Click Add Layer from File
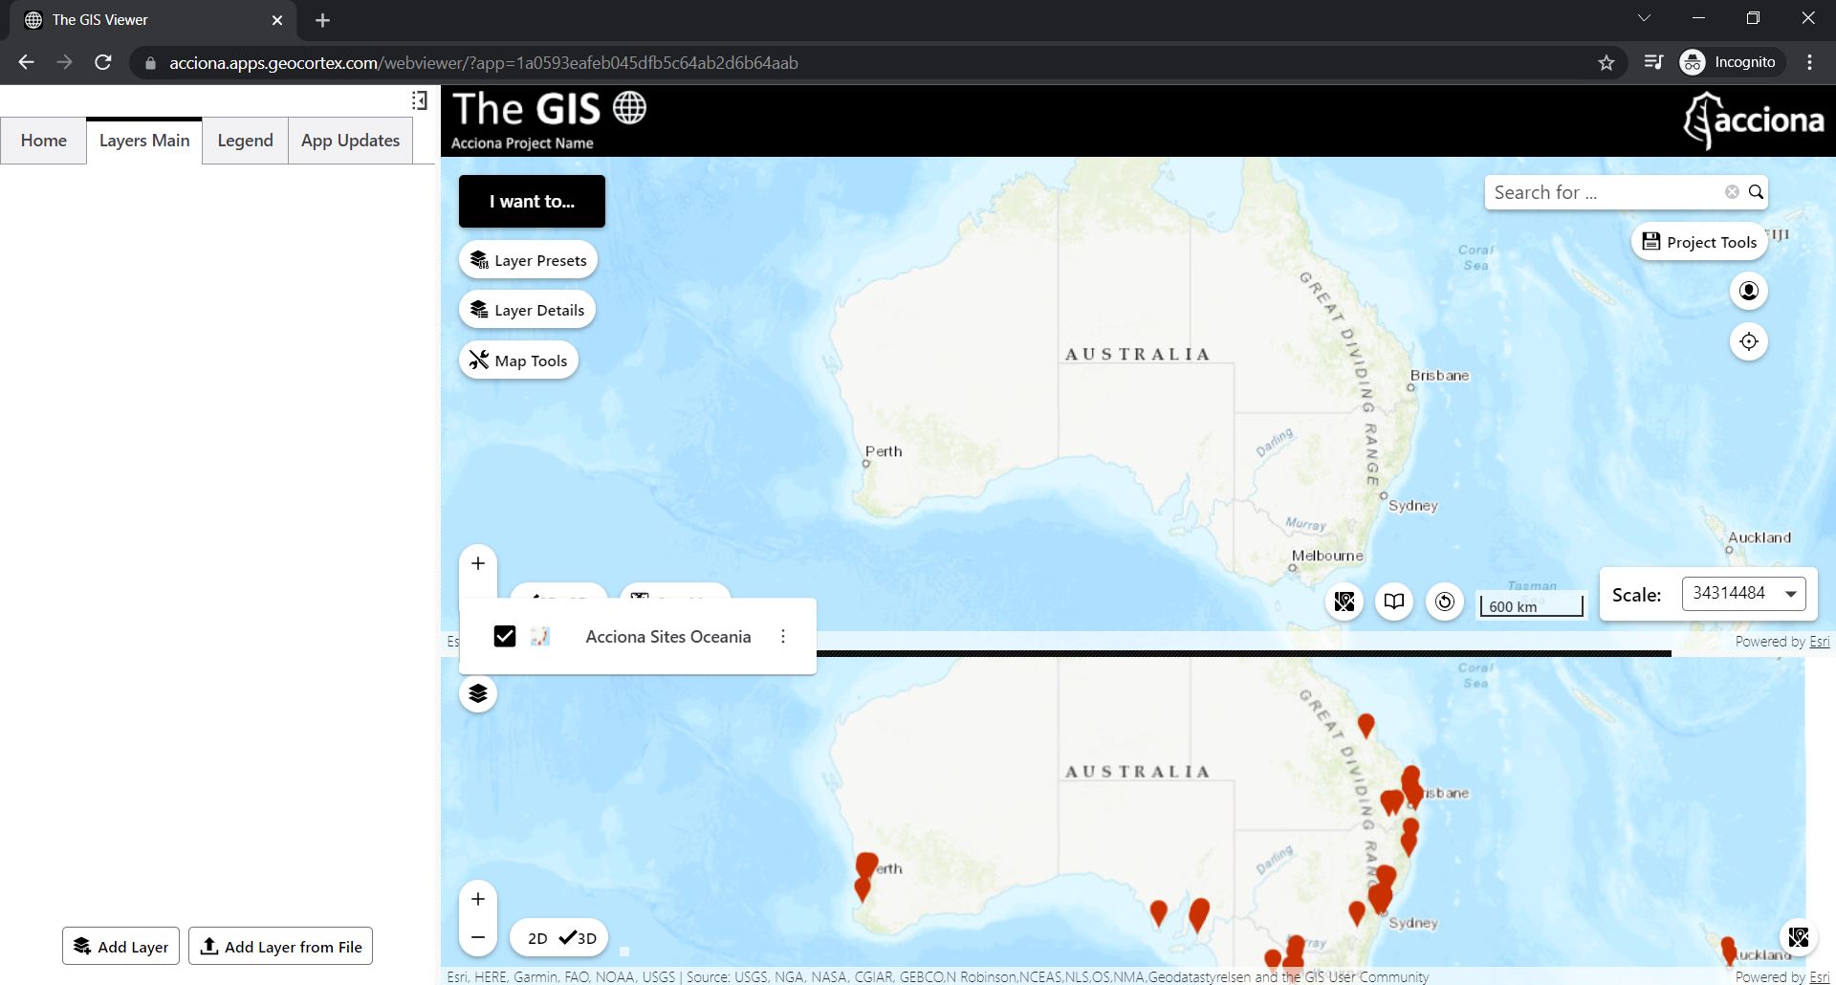 click(x=280, y=947)
